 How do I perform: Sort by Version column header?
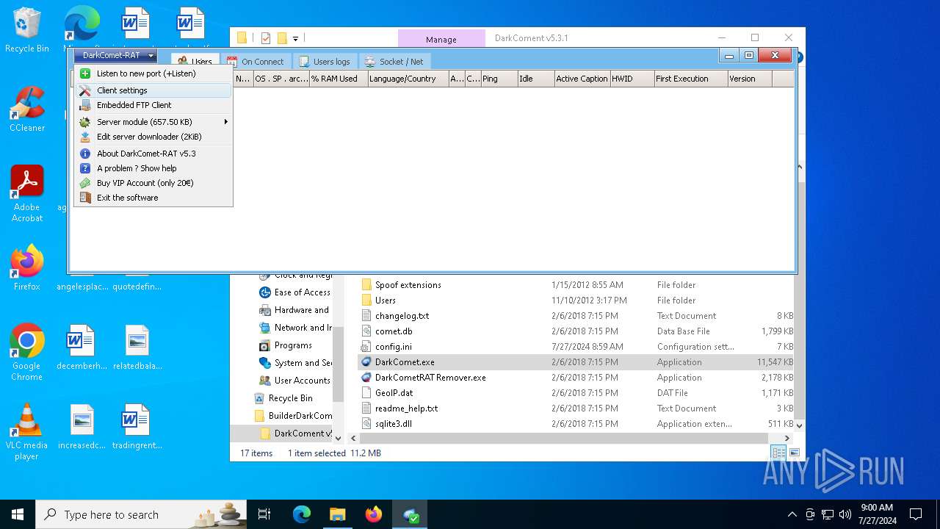coord(750,79)
